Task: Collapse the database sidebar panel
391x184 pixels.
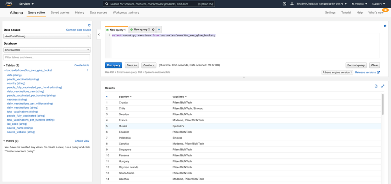Action: coord(98,34)
